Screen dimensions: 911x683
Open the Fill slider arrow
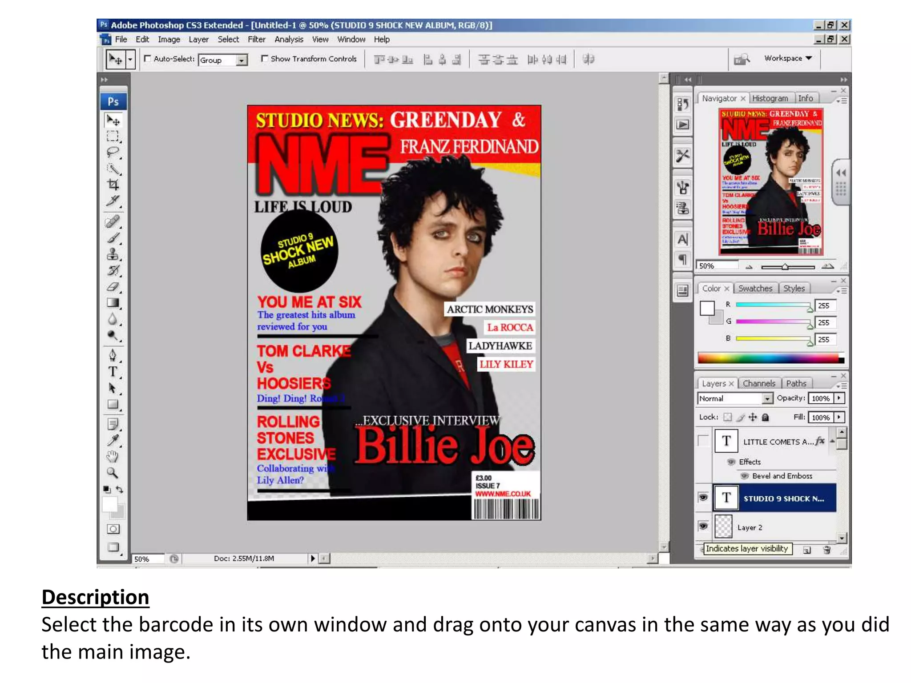pyautogui.click(x=839, y=418)
